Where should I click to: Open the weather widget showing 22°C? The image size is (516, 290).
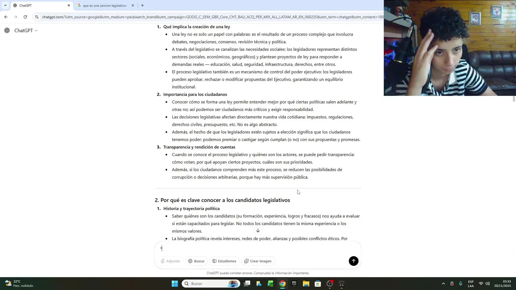[19, 284]
